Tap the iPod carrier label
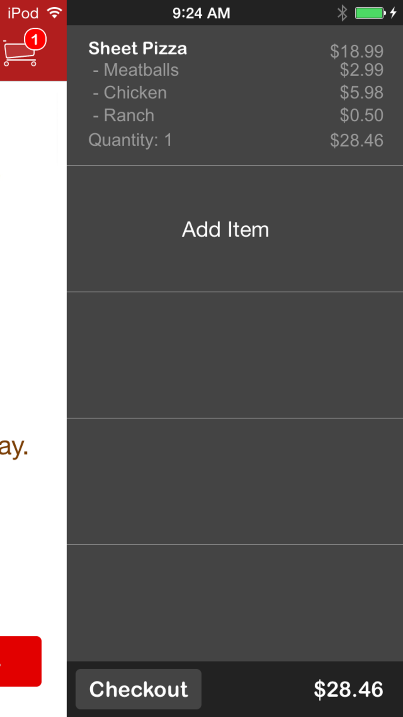The height and width of the screenshot is (717, 403). point(23,13)
